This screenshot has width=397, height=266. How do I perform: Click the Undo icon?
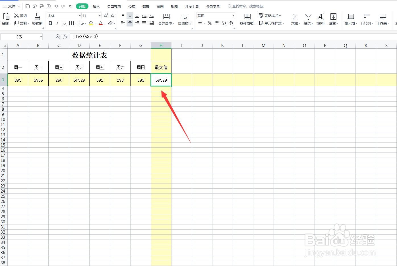pos(56,6)
